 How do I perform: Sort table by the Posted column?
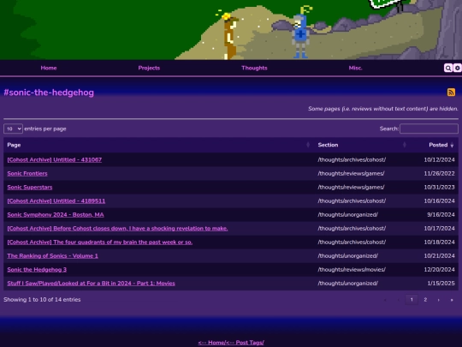(435, 145)
